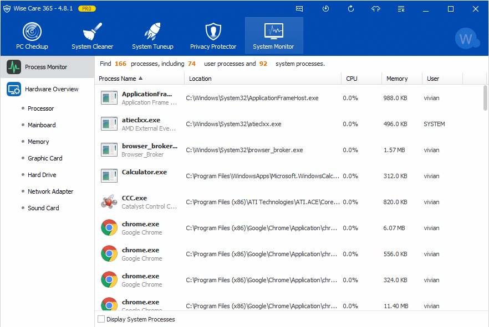Click the Calculator.exe process icon
The height and width of the screenshot is (327, 489).
click(109, 176)
